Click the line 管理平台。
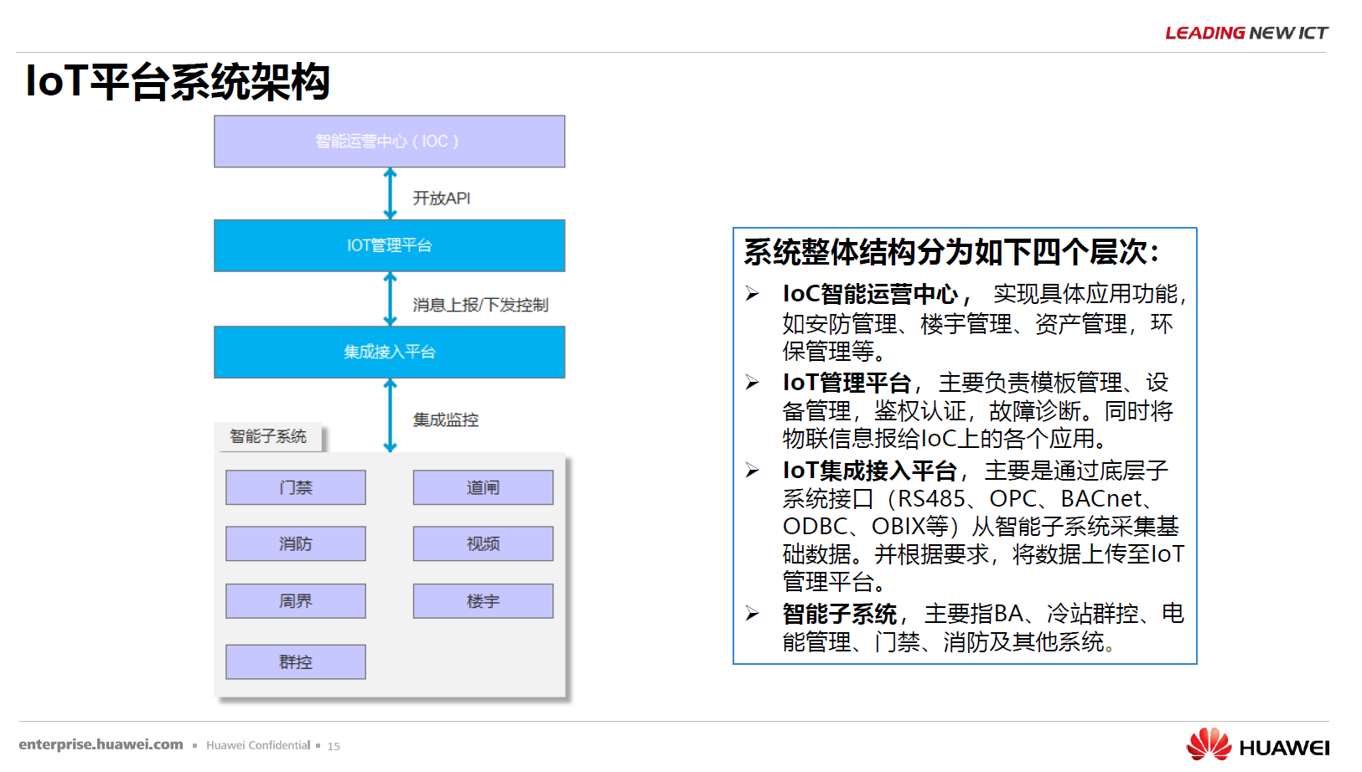 tap(833, 581)
